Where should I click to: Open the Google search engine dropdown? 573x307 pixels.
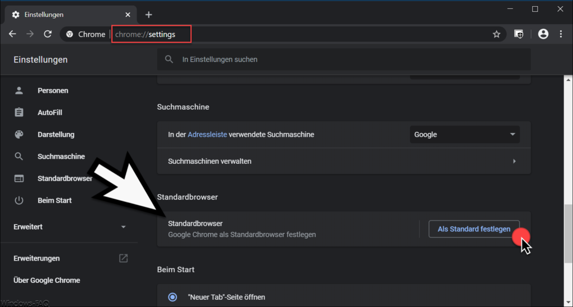click(464, 135)
